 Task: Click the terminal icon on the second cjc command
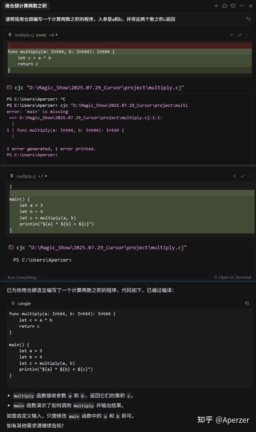[x=11, y=247]
